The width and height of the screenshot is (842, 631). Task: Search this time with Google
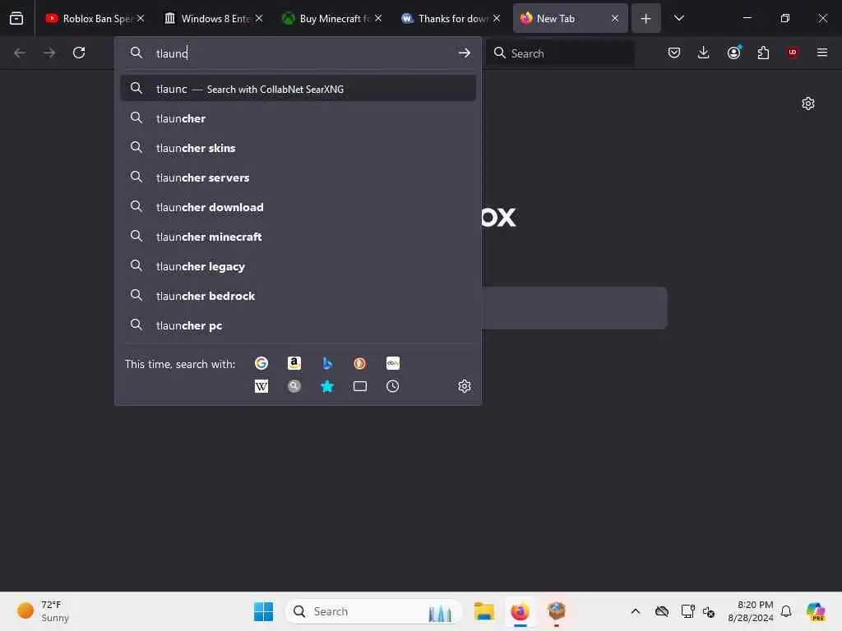pos(261,363)
